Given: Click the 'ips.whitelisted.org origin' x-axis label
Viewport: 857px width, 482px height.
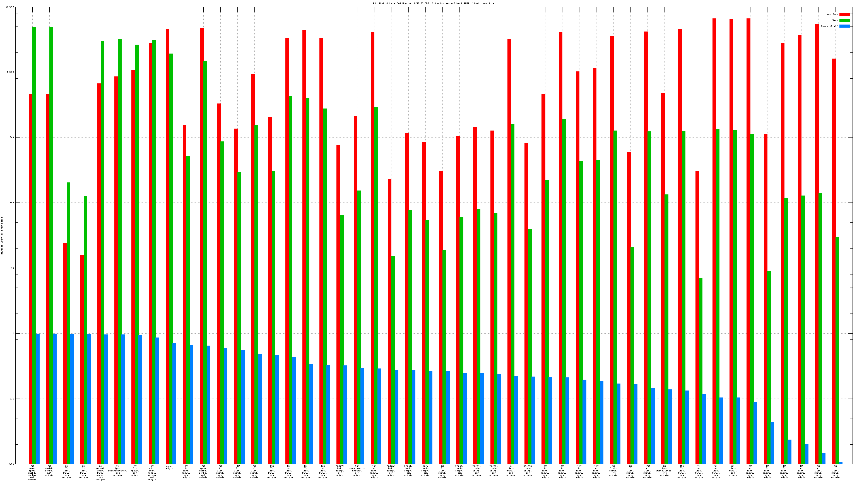Looking at the screenshot, I should pyautogui.click(x=664, y=471).
